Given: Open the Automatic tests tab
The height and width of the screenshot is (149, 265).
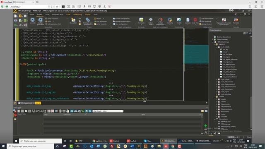Looking at the screenshot, I should pyautogui.click(x=58, y=14).
